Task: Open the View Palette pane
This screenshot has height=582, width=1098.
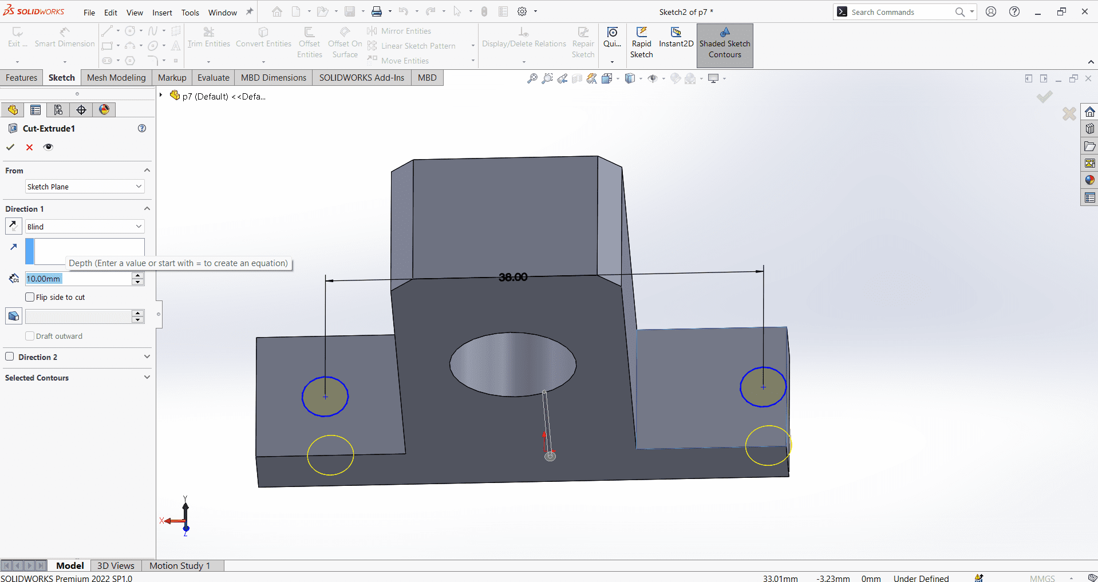Action: tap(1089, 163)
